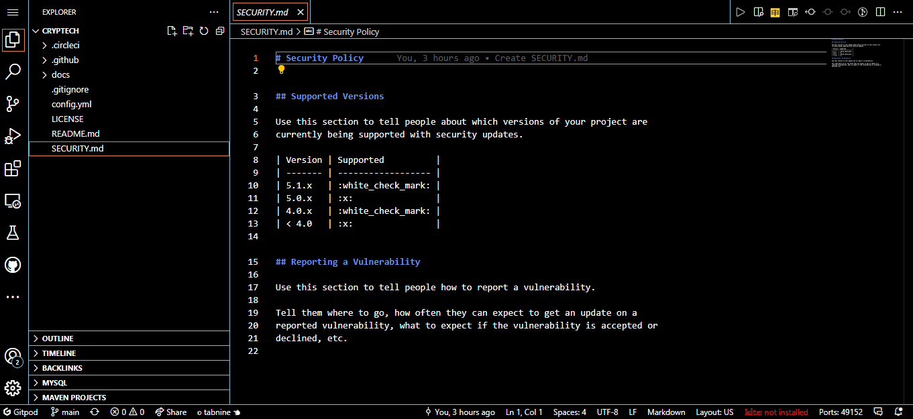Open the Manage gear menu
The image size is (913, 419).
pos(13,388)
